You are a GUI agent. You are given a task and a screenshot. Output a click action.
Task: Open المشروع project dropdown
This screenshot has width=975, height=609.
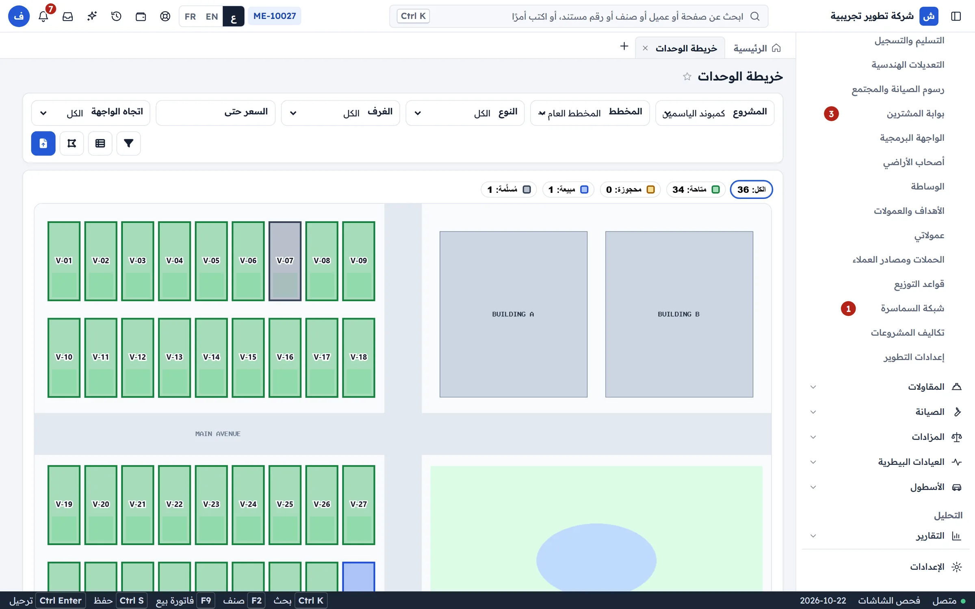pyautogui.click(x=715, y=113)
